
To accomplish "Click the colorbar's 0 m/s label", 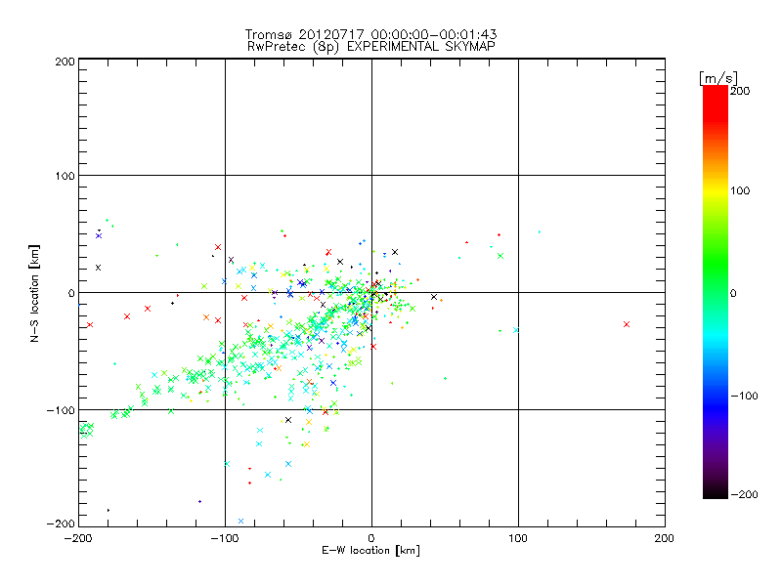I will [733, 294].
